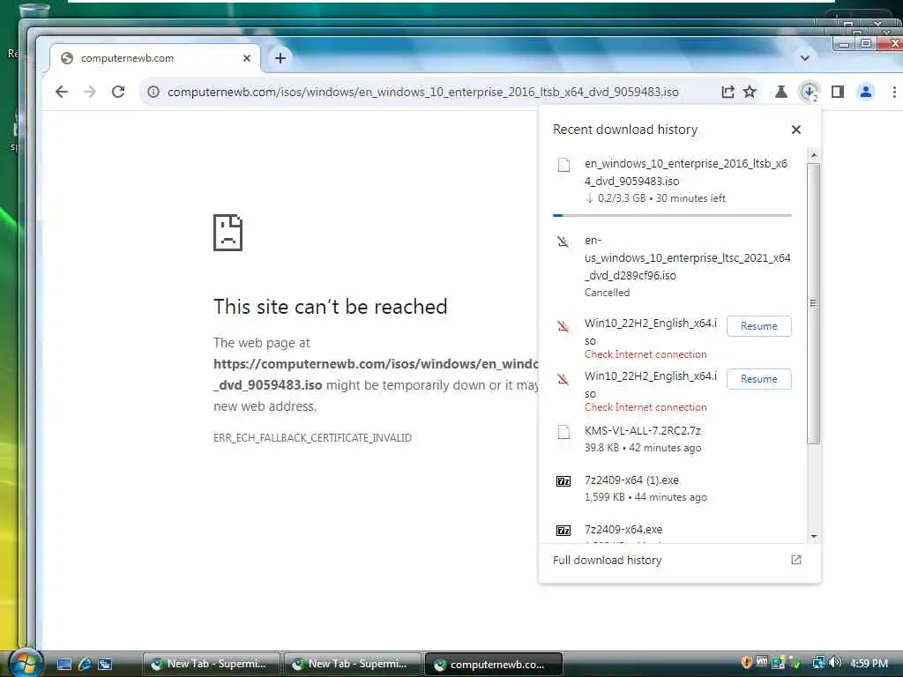Open the Windows Start orb

click(26, 663)
